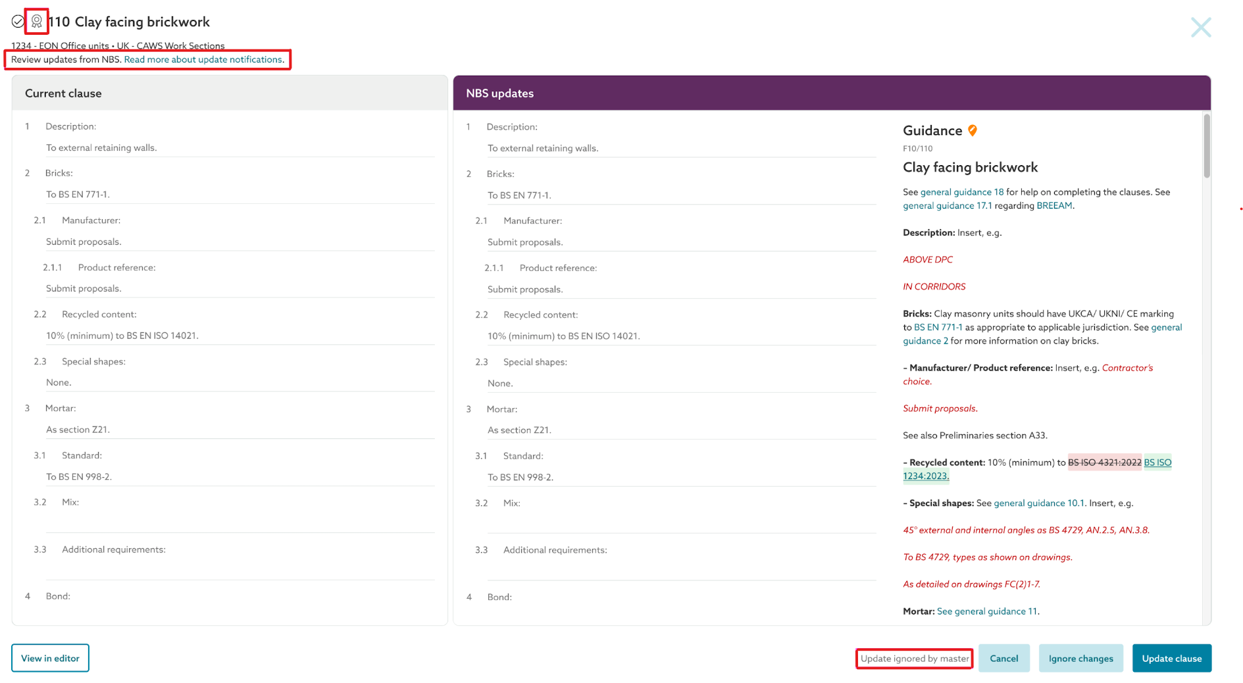Click the 'F10/110' guidance reference
1243x683 pixels.
click(x=917, y=149)
